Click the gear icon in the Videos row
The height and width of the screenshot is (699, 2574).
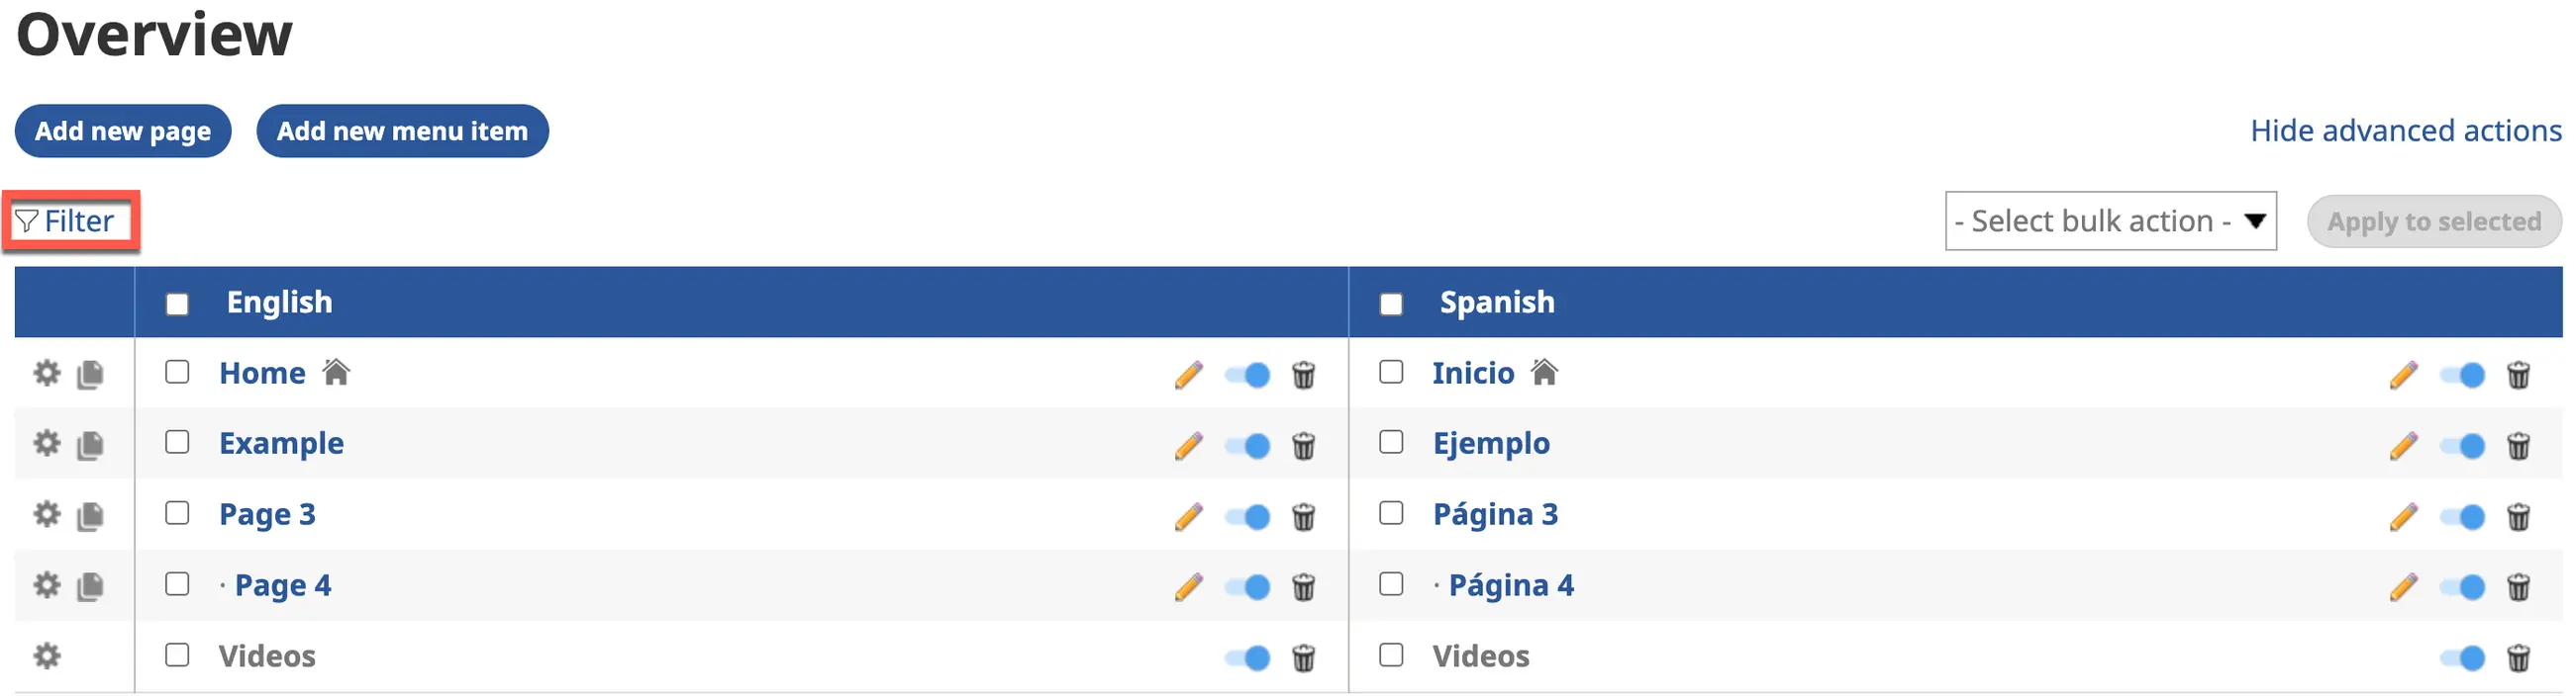point(47,656)
